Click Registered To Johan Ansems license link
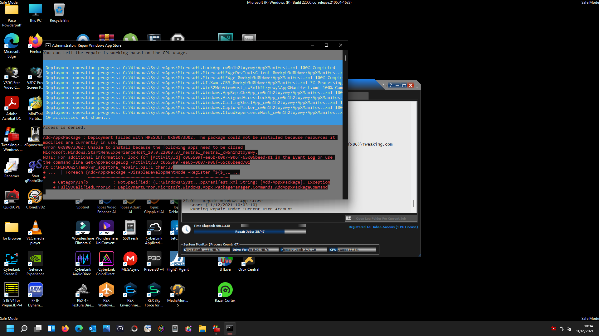Screen dimensions: 599x336 (x=383, y=227)
